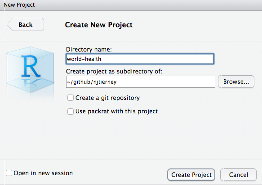
Task: Click the ~/github/njtierney path text
Action: point(92,82)
